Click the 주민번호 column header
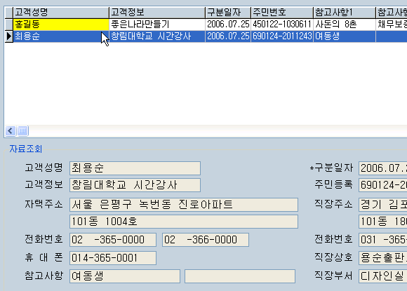407x291 pixels. coord(282,12)
